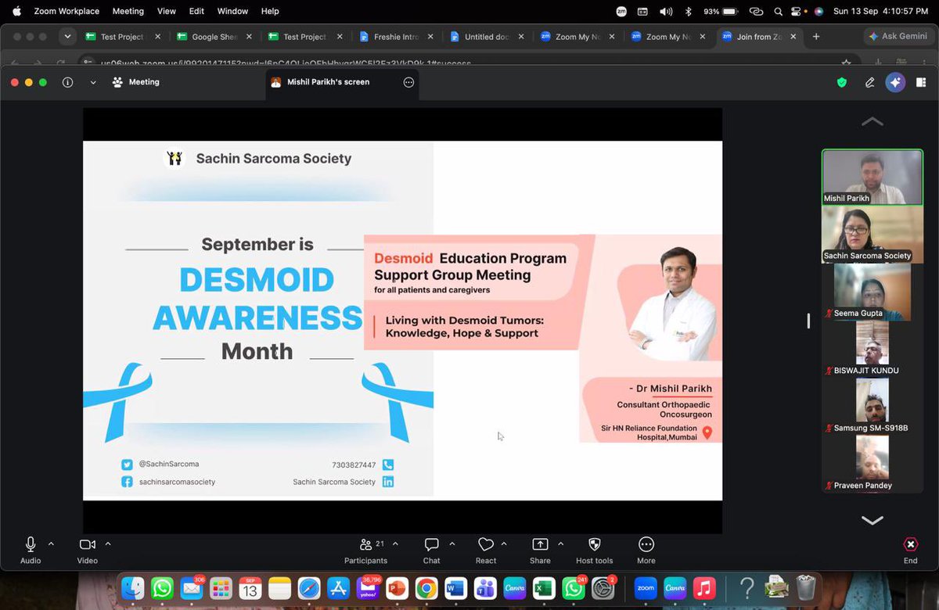This screenshot has height=610, width=939.
Task: Check the green encryption shield icon
Action: click(x=842, y=82)
